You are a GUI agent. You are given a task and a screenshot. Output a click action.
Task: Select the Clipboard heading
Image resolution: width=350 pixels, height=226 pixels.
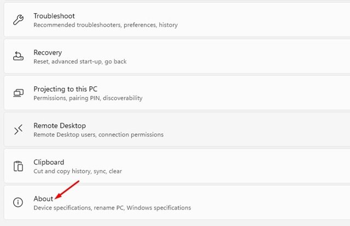(x=49, y=162)
